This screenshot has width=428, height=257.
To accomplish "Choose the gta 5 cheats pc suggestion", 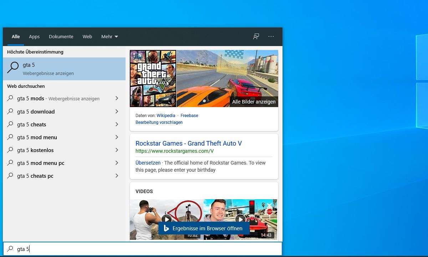I will tap(64, 176).
